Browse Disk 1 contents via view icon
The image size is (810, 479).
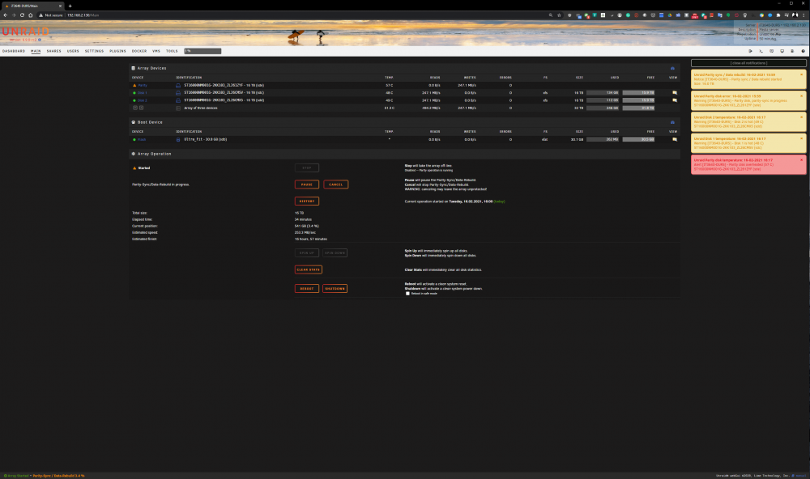click(674, 93)
